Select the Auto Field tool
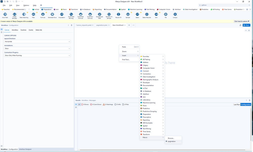Screen dimensions: 253x152 pos(5,15)
